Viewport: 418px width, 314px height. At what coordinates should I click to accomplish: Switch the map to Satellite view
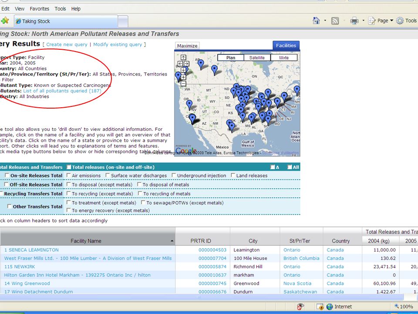pos(257,58)
